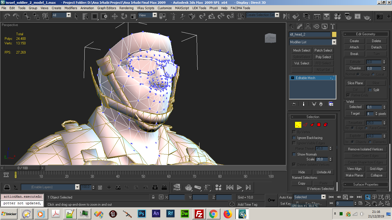This screenshot has width=392, height=220.
Task: Collapse the Surface Properties rollout
Action: pos(366,184)
